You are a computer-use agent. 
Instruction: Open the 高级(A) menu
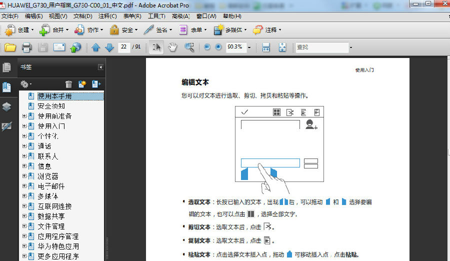[181, 16]
